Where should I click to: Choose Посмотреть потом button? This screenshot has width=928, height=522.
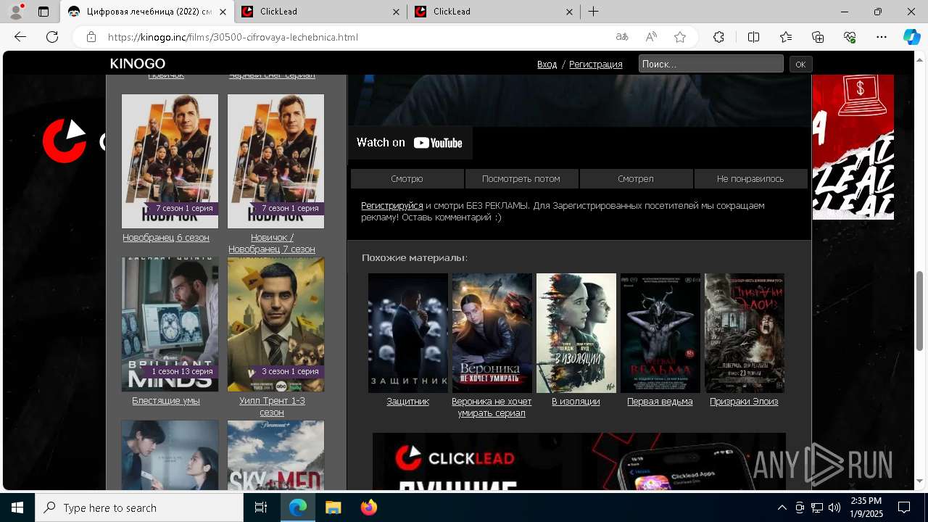[x=521, y=178]
